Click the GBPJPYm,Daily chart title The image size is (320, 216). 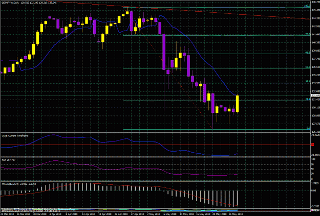coord(9,2)
